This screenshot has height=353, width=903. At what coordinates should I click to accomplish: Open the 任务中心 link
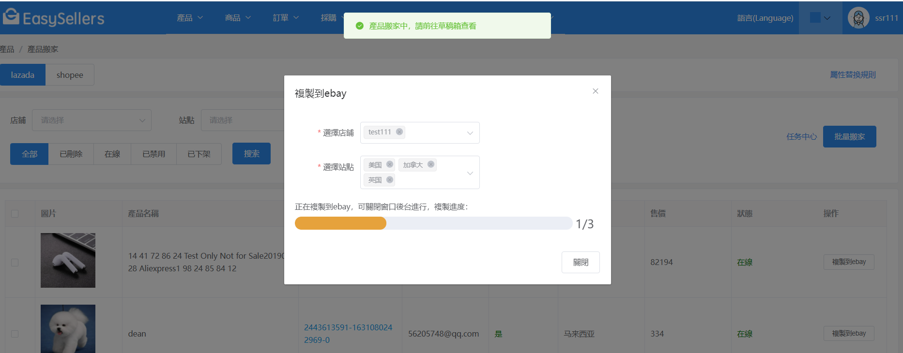pos(802,137)
